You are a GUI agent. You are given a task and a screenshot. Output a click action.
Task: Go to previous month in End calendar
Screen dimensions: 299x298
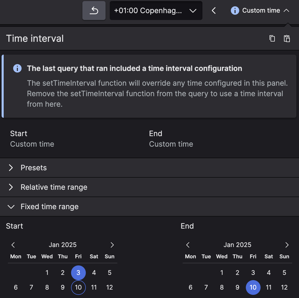(188, 245)
